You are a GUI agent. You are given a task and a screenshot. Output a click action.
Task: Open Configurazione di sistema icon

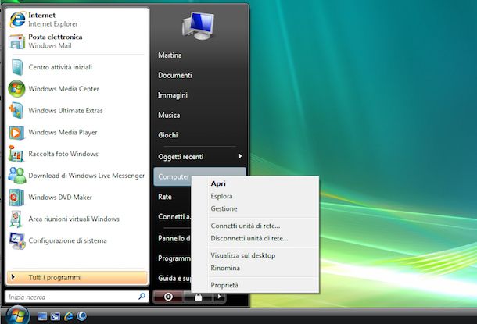(x=17, y=240)
